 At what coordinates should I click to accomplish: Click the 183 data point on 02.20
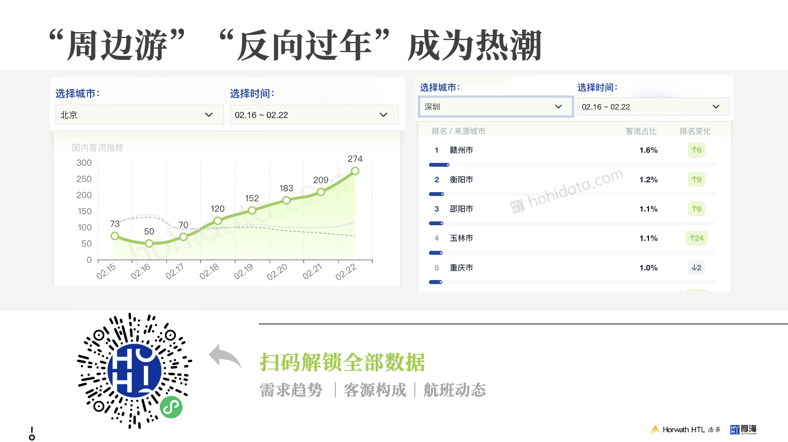point(286,200)
